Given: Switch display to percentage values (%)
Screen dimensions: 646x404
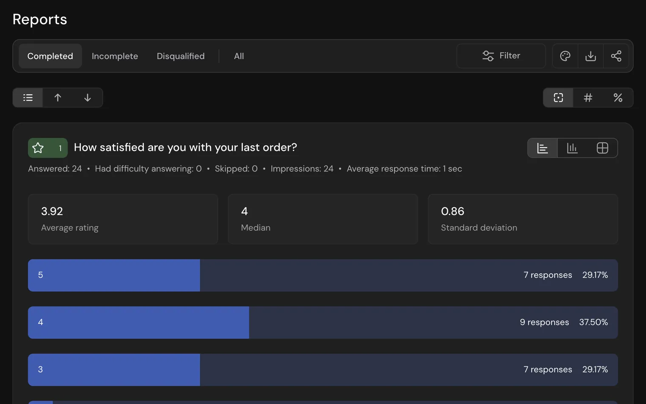Looking at the screenshot, I should pos(618,98).
